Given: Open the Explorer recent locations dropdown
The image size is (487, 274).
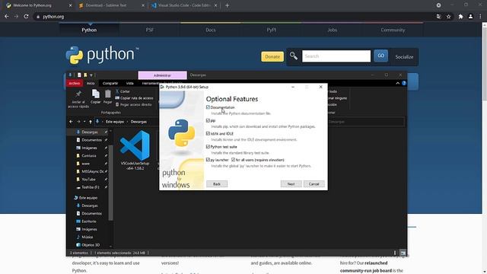Looking at the screenshot, I should tap(84, 122).
